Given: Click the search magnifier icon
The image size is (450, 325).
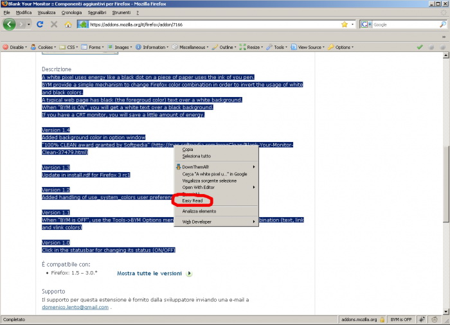Looking at the screenshot, I should [443, 24].
